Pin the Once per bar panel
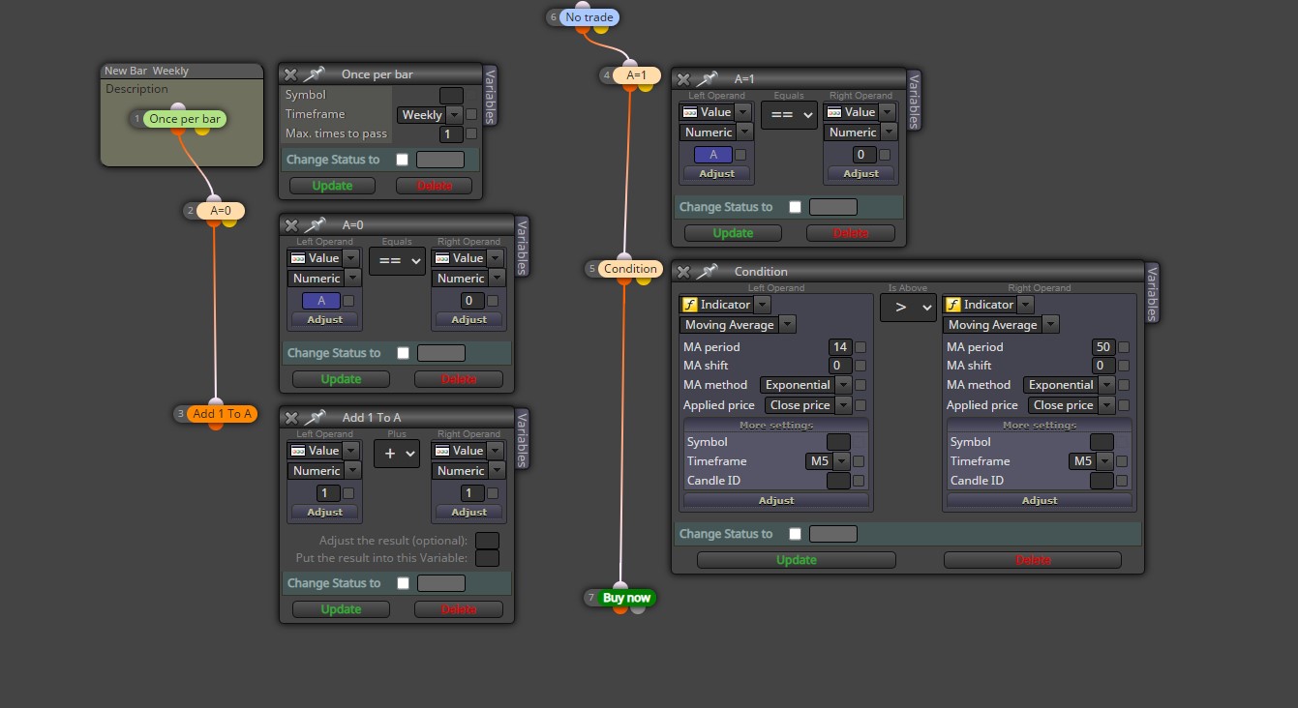 click(x=314, y=74)
